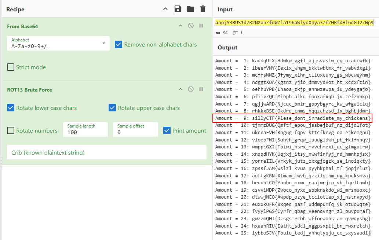
Task: Set breakpoint on ROT13 Brute Force
Action: click(x=201, y=89)
